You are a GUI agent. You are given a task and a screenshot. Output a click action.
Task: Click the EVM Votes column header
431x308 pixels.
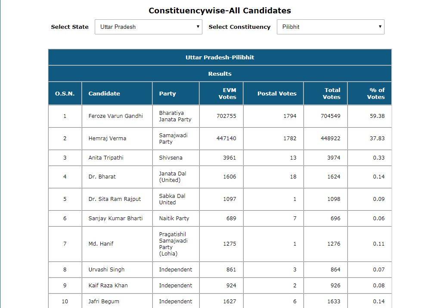pos(227,93)
